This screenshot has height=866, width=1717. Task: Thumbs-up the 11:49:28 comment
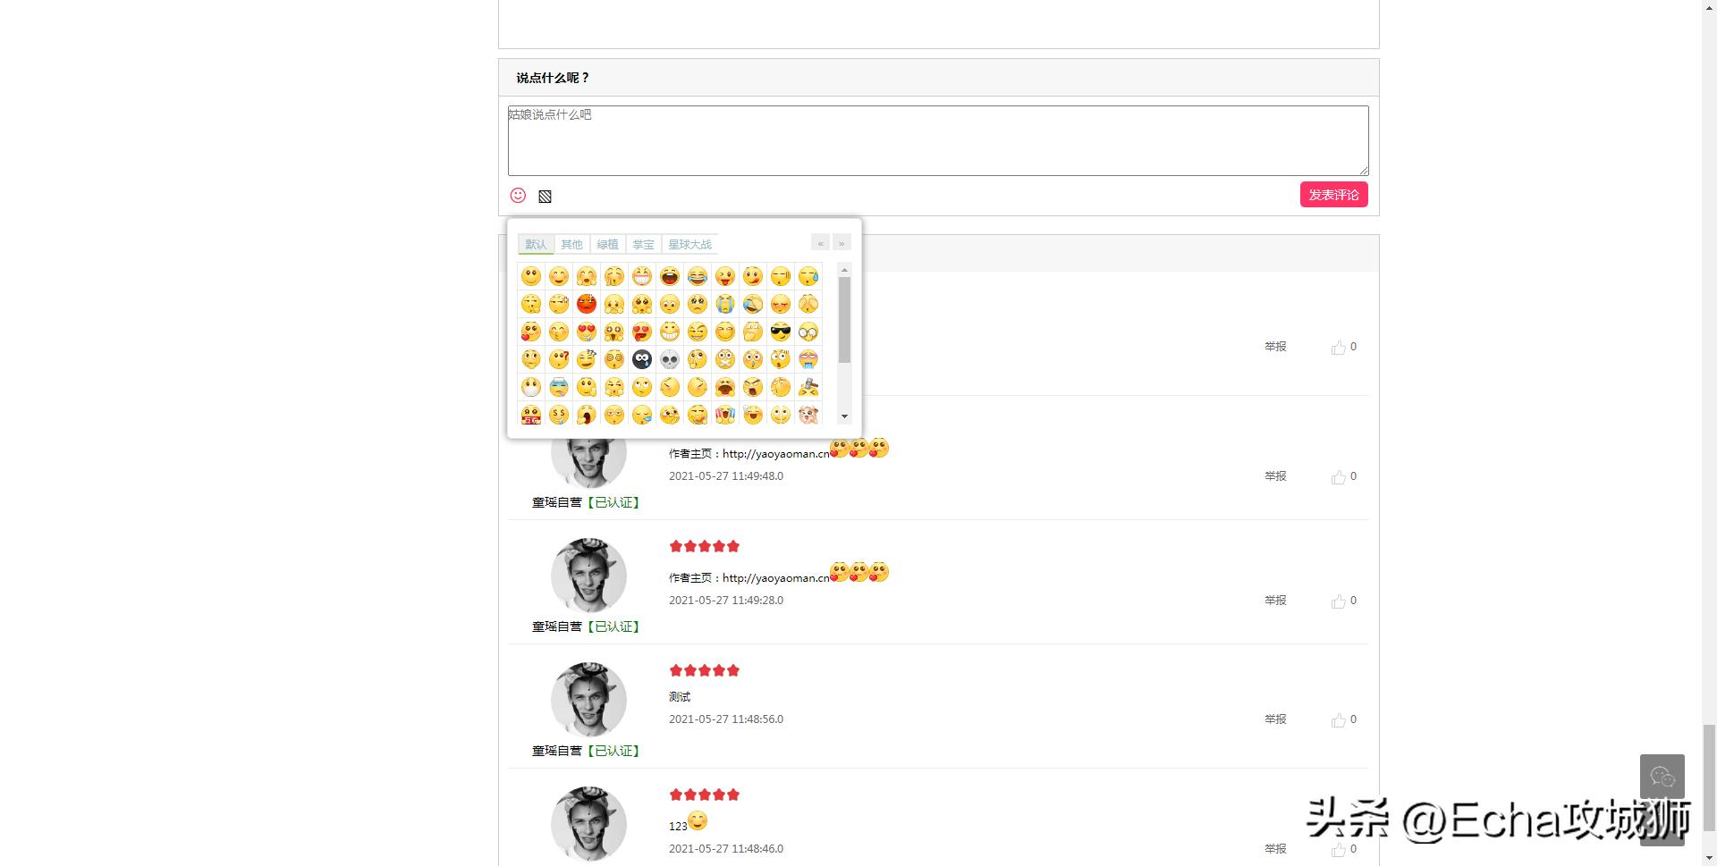[1338, 601]
